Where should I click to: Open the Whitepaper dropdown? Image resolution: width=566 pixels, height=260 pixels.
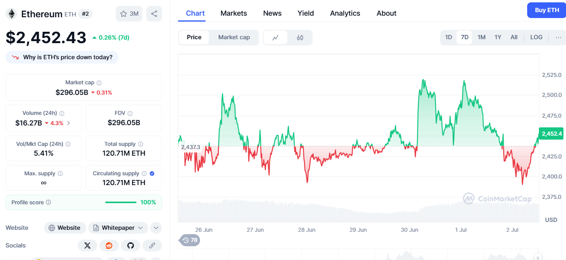pos(118,228)
